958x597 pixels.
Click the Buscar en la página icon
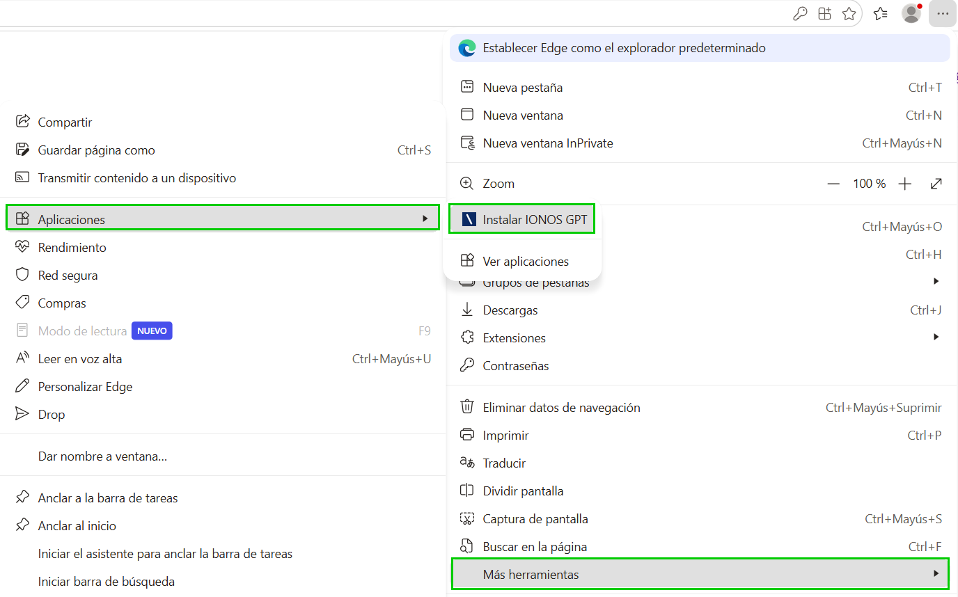(x=467, y=546)
